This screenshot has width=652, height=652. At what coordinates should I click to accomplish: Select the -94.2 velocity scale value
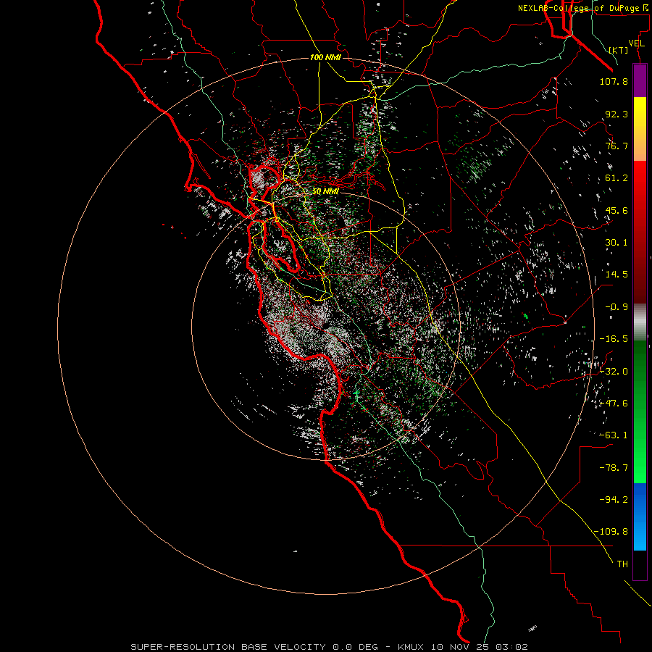(614, 499)
